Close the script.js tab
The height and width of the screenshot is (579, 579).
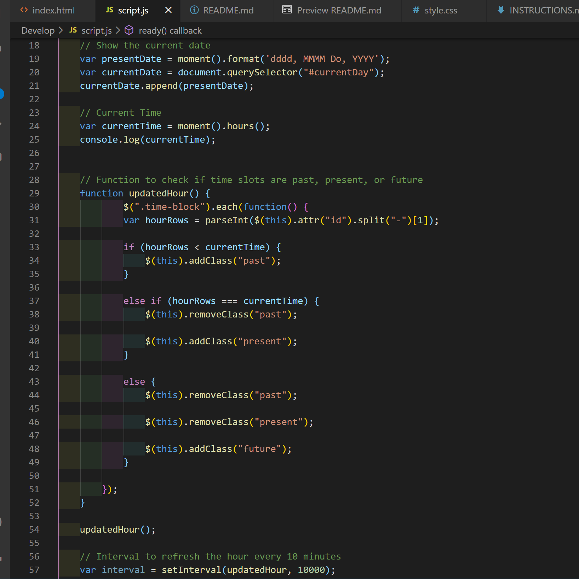pyautogui.click(x=168, y=10)
